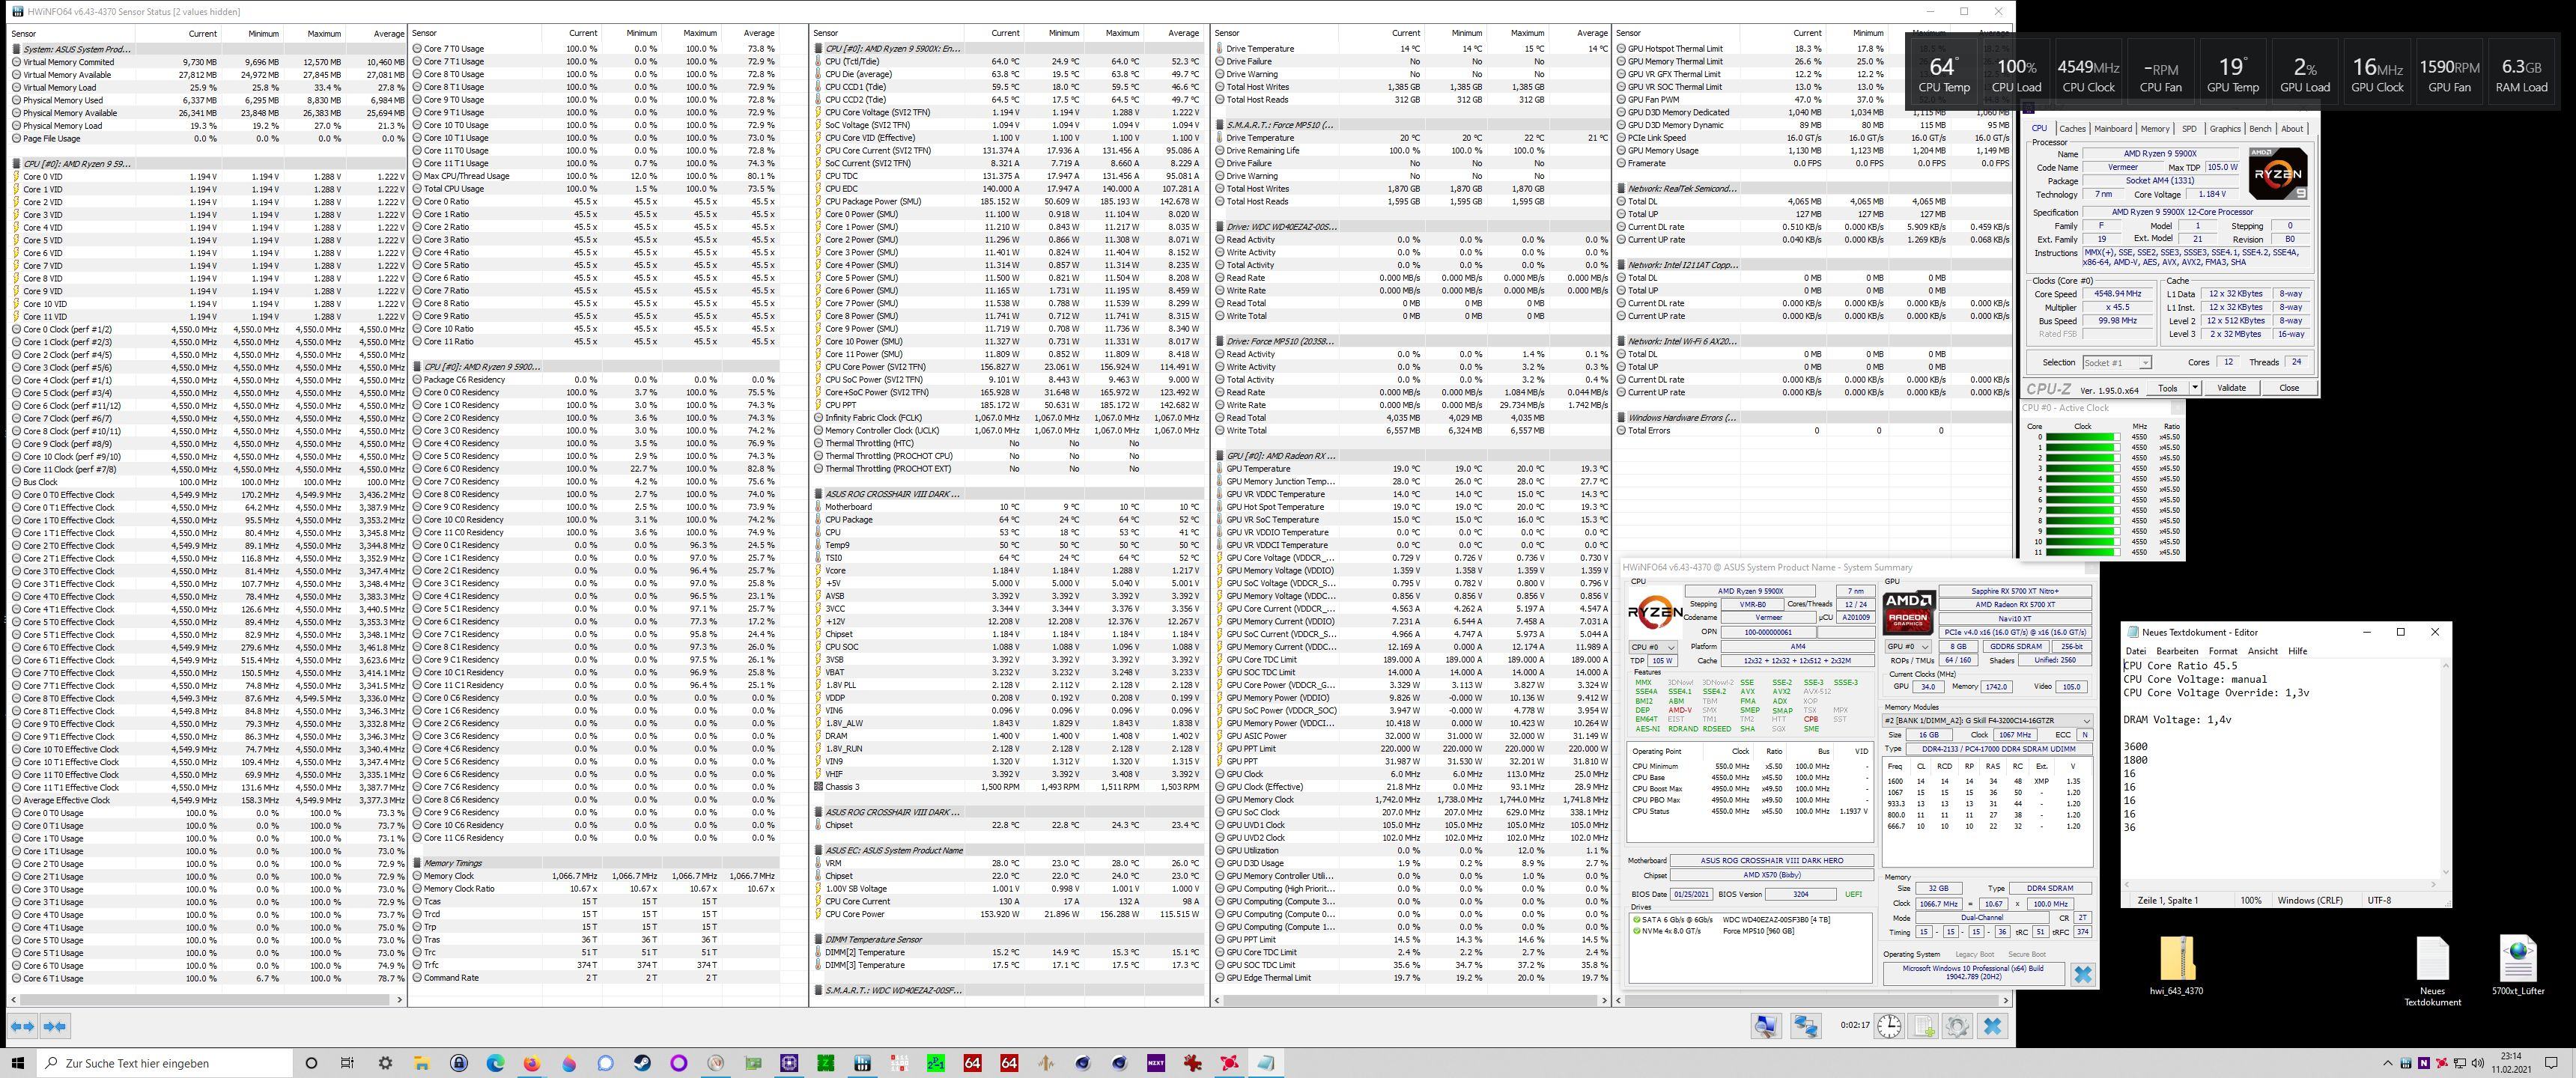Open Memory Modules dropdown showing G Skill F4-3200C14

click(x=1987, y=721)
